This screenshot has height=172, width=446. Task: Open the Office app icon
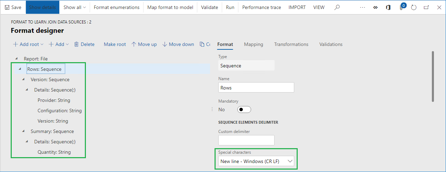[x=388, y=7]
